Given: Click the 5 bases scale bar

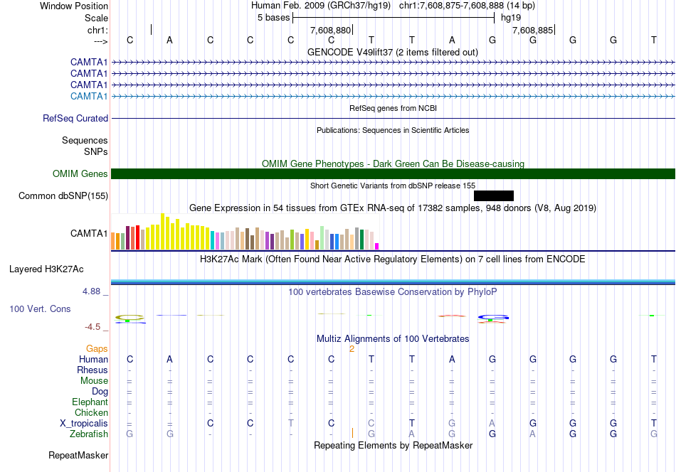Looking at the screenshot, I should [394, 18].
